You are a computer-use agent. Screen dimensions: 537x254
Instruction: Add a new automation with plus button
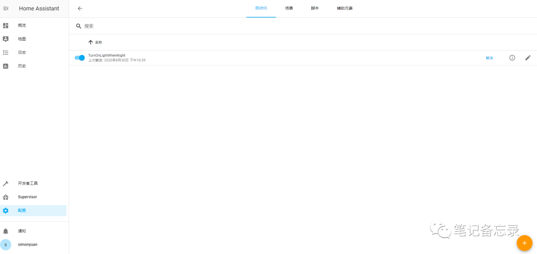tap(525, 243)
